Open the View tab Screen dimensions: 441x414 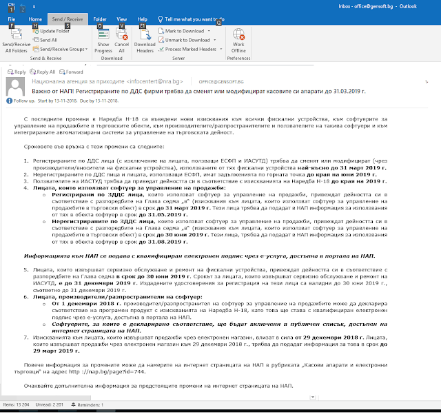pos(122,19)
